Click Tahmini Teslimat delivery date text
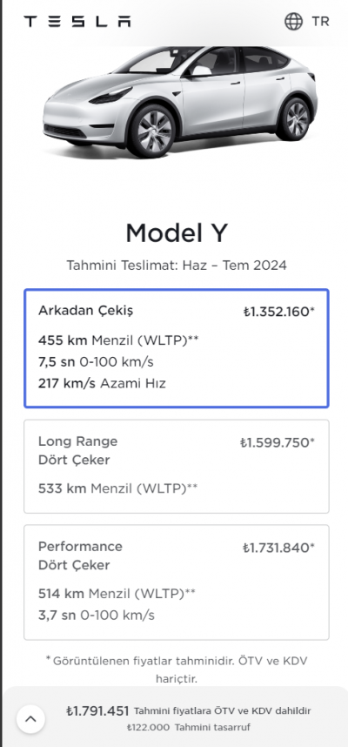This screenshot has height=747, width=348. (x=177, y=266)
